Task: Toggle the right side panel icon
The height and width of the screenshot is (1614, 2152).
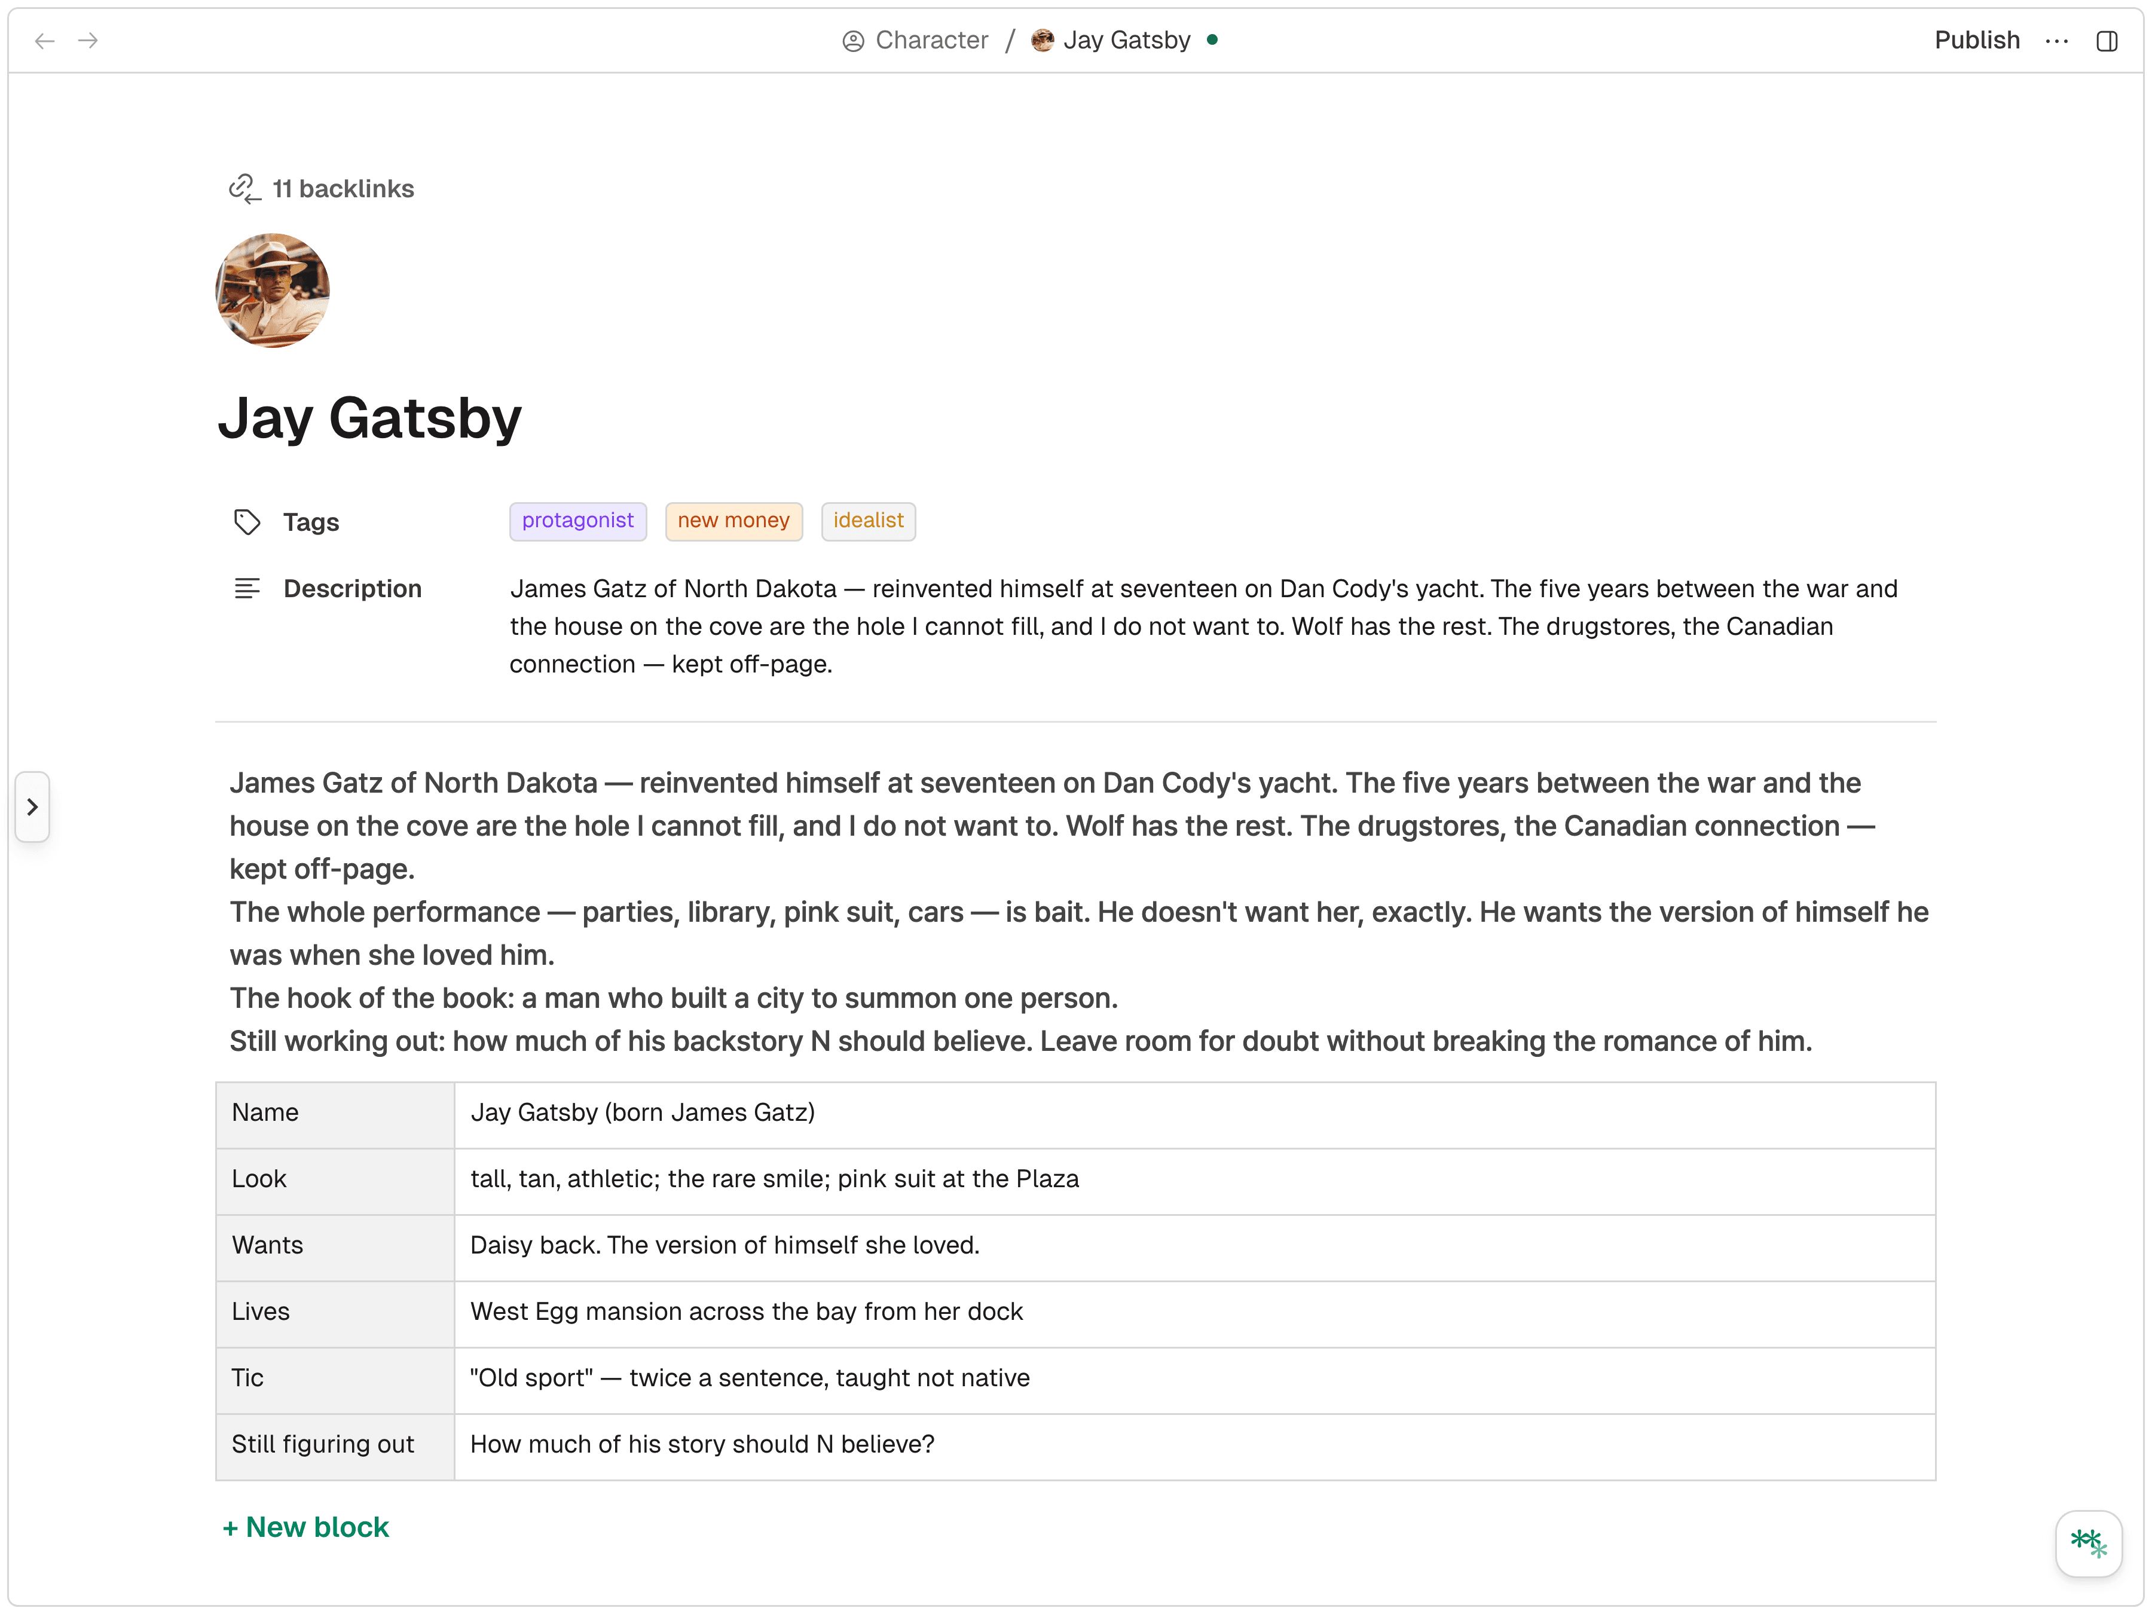Action: tap(2107, 41)
